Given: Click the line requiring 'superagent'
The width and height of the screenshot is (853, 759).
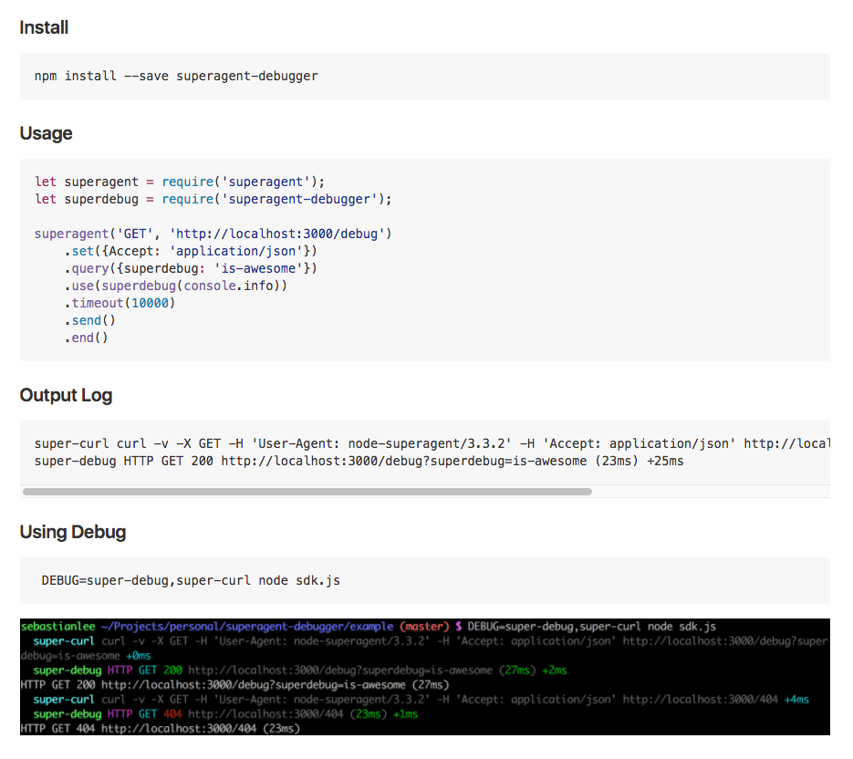Looking at the screenshot, I should pos(180,182).
